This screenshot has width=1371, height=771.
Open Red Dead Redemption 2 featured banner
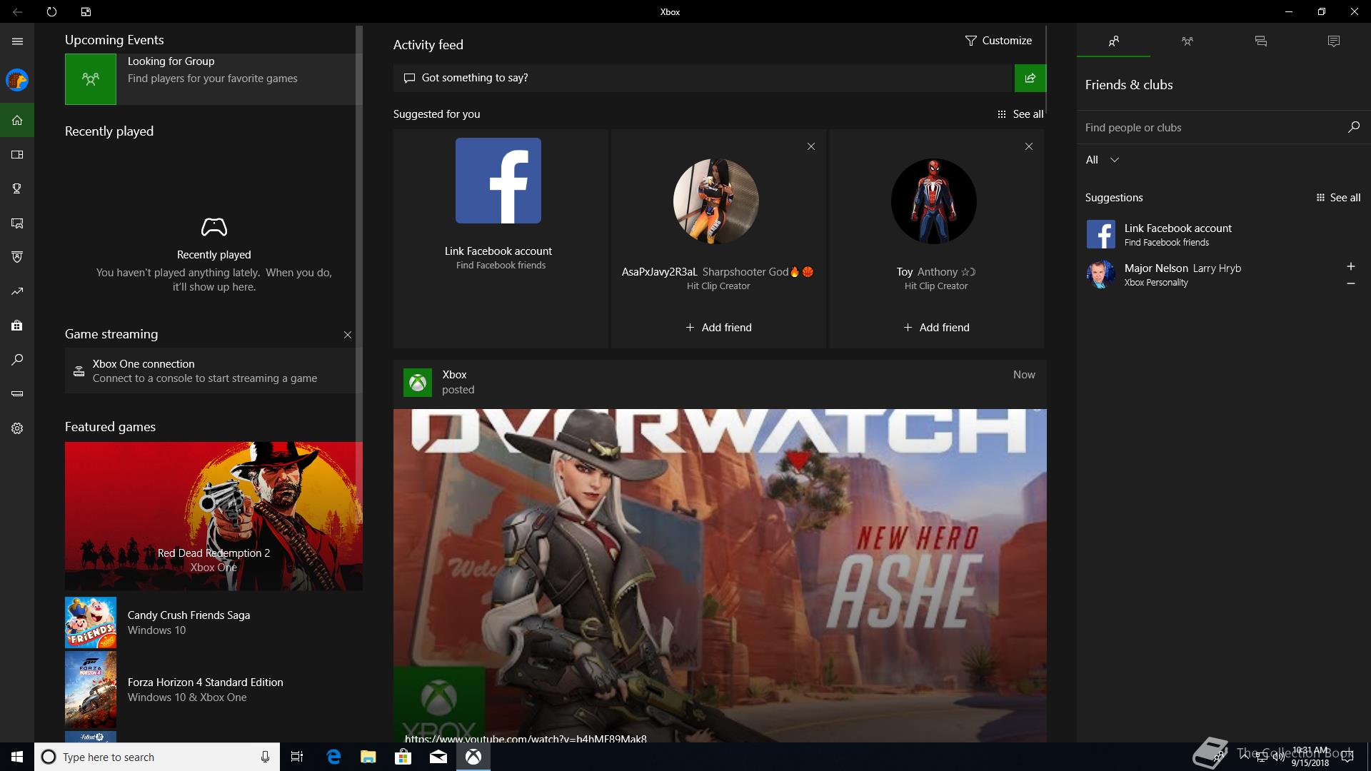click(x=214, y=516)
